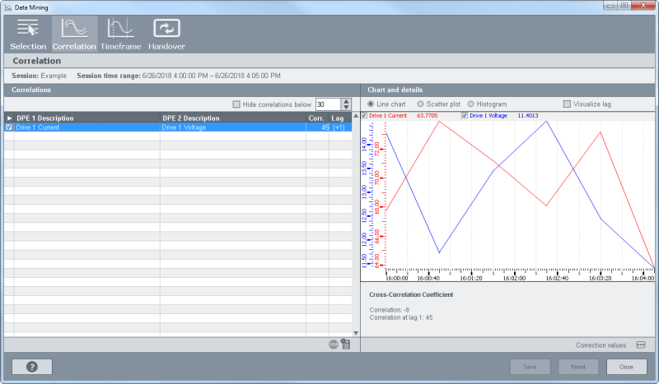Choose the Histogram chart type
The image size is (659, 384).
click(471, 104)
